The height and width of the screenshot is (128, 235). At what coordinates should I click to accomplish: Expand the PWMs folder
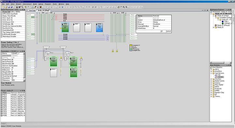[x=211, y=91]
